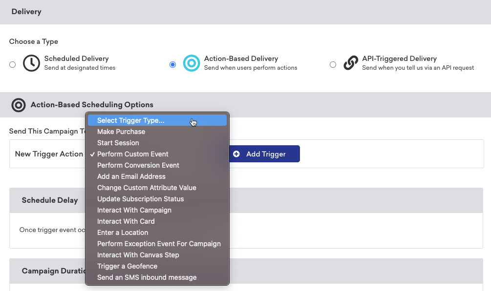Click the Action-Based Delivery target icon
This screenshot has height=291, width=491.
click(x=192, y=63)
